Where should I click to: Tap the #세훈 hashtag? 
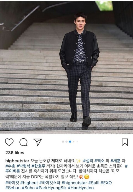pos(116,161)
